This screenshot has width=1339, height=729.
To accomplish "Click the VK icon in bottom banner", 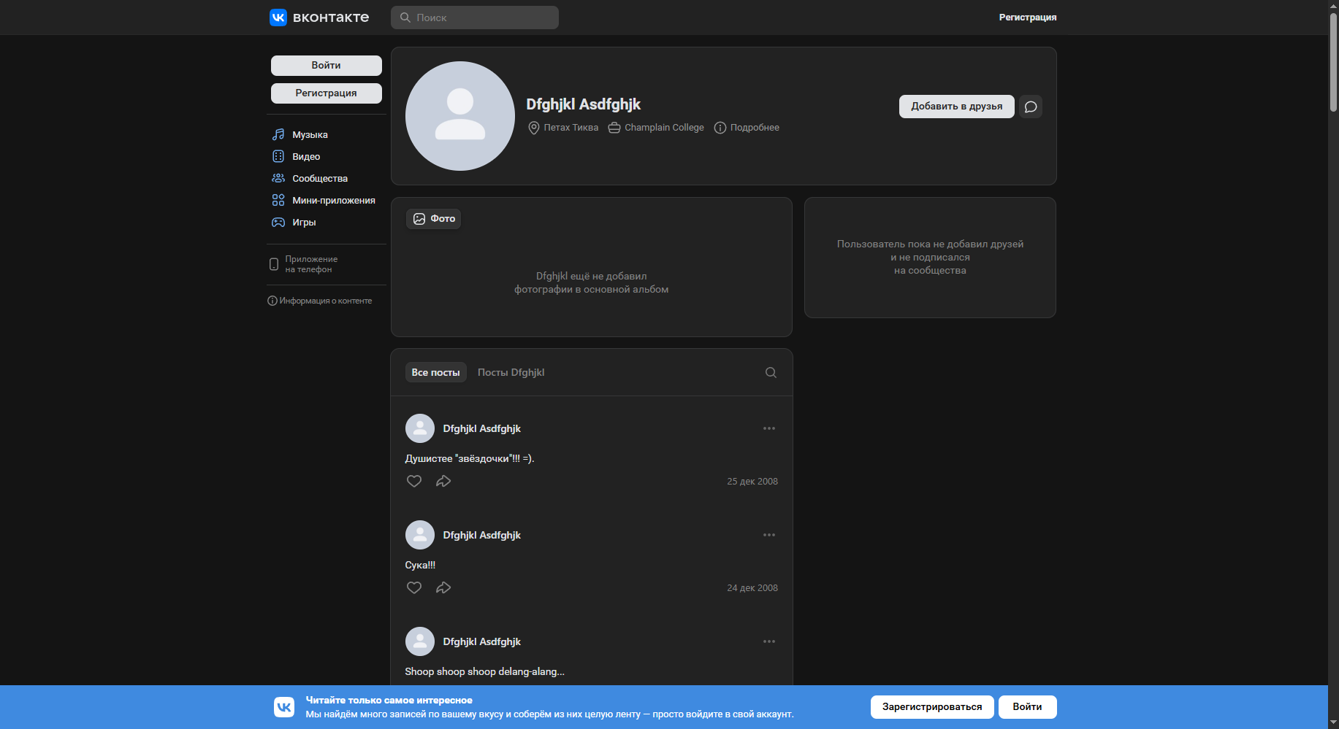I will [284, 707].
